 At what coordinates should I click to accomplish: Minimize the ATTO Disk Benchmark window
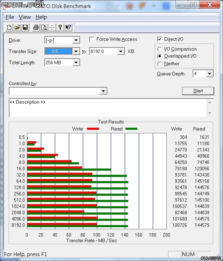click(182, 5)
